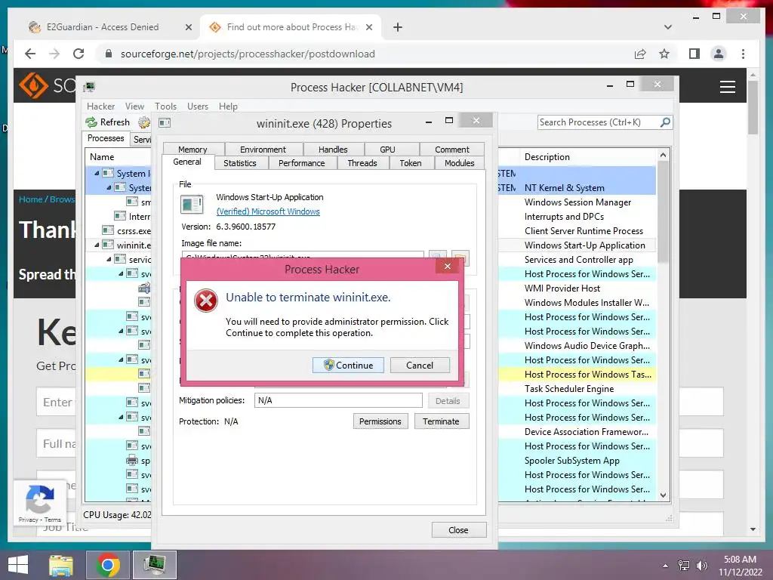
Task: Cancel the terminate wininit.exe dialog
Action: click(x=420, y=365)
